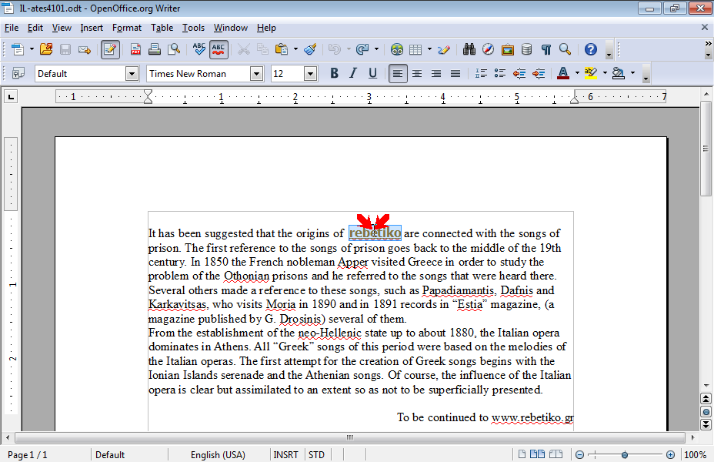
Task: Toggle Underline formatting
Action: [372, 73]
